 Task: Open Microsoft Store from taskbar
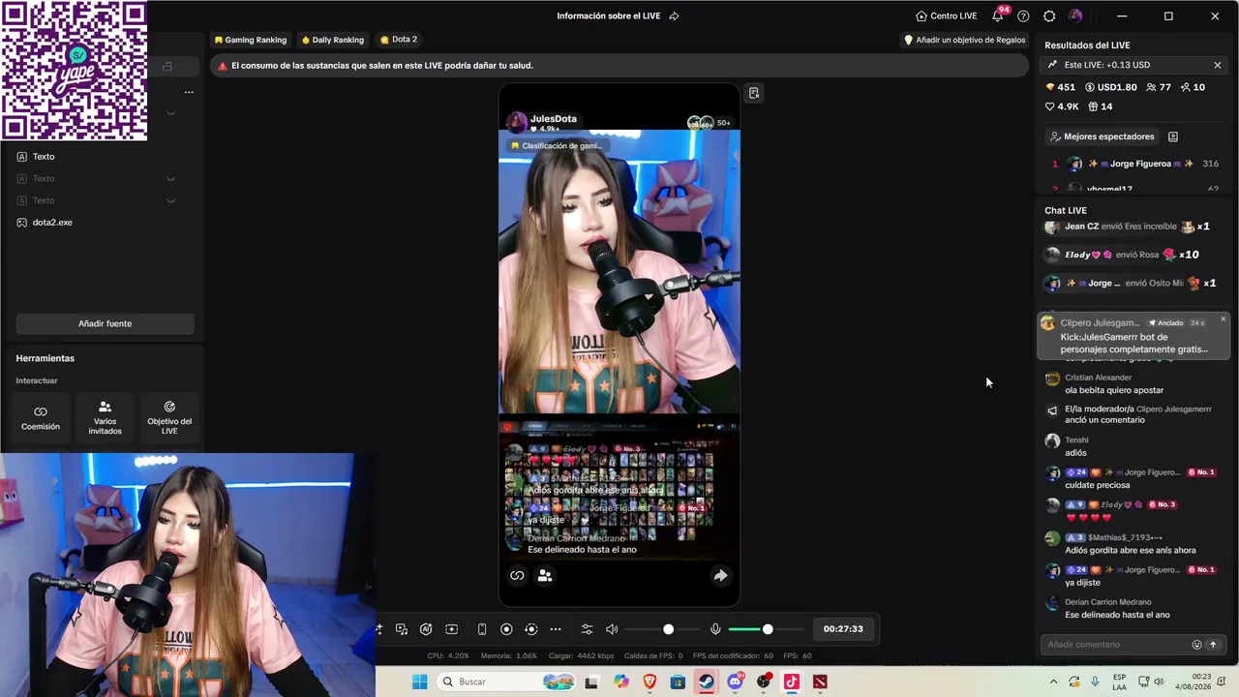[x=678, y=682]
